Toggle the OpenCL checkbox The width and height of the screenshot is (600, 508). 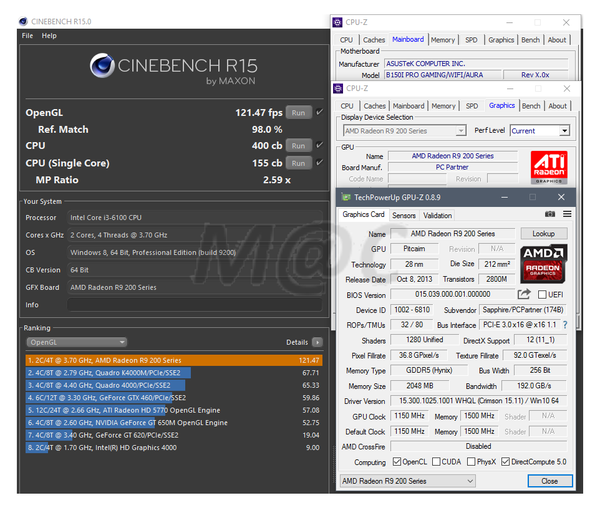click(x=397, y=462)
